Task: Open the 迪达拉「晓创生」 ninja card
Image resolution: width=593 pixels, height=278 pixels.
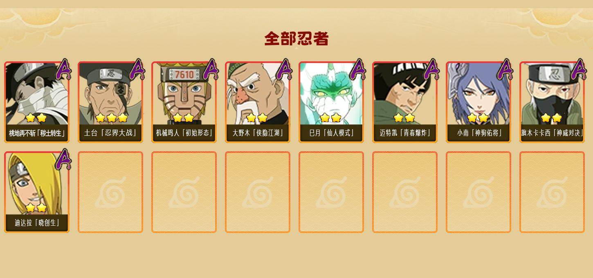Action: click(x=37, y=192)
